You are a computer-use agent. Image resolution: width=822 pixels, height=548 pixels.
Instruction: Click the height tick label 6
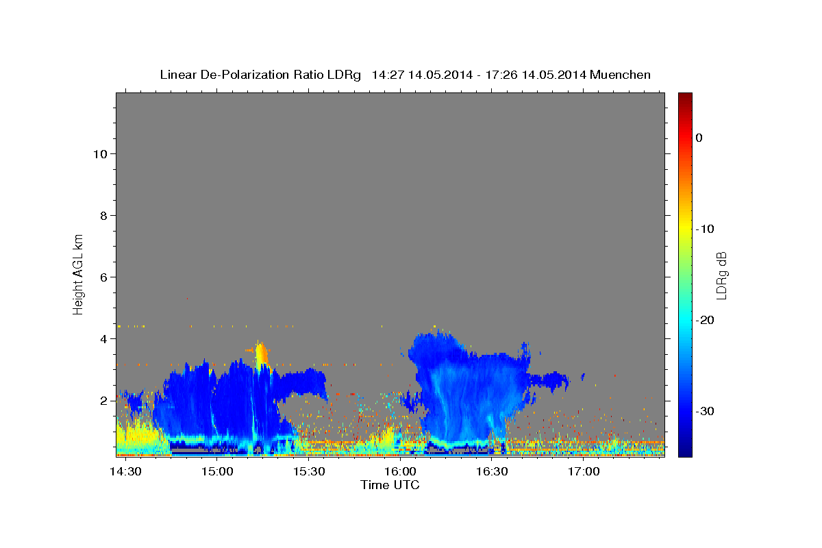click(104, 277)
